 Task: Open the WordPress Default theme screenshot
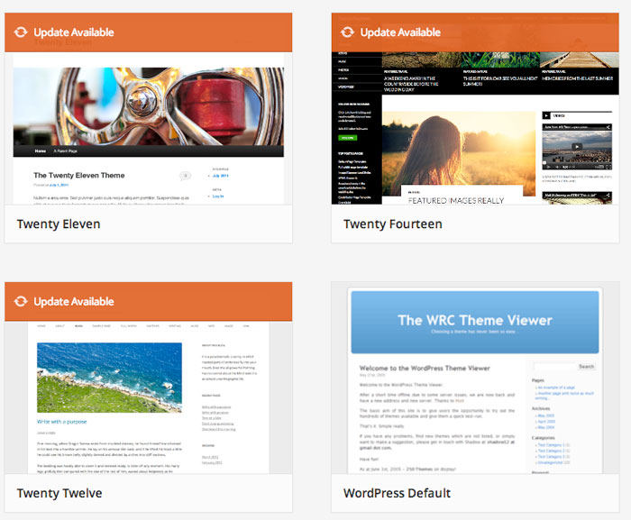[x=475, y=378]
